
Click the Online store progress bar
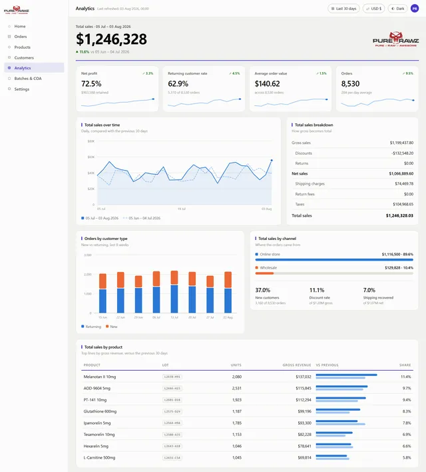point(334,259)
